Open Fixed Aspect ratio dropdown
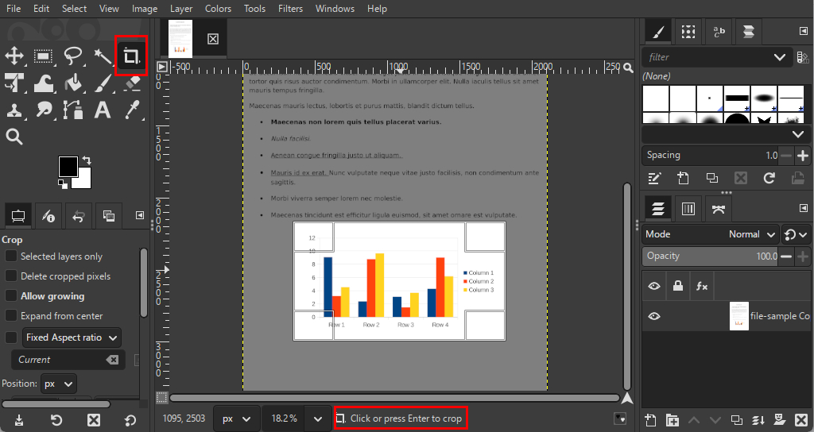The height and width of the screenshot is (432, 814). (x=72, y=337)
